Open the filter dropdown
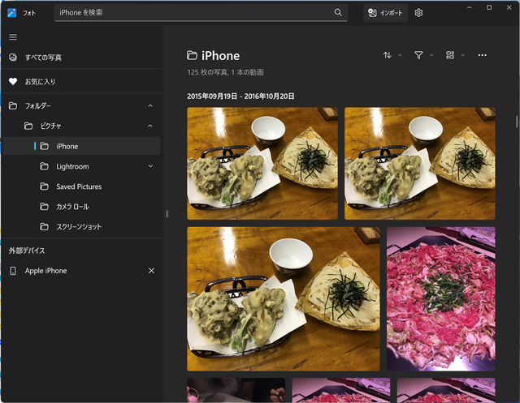The width and height of the screenshot is (520, 403). pyautogui.click(x=423, y=55)
